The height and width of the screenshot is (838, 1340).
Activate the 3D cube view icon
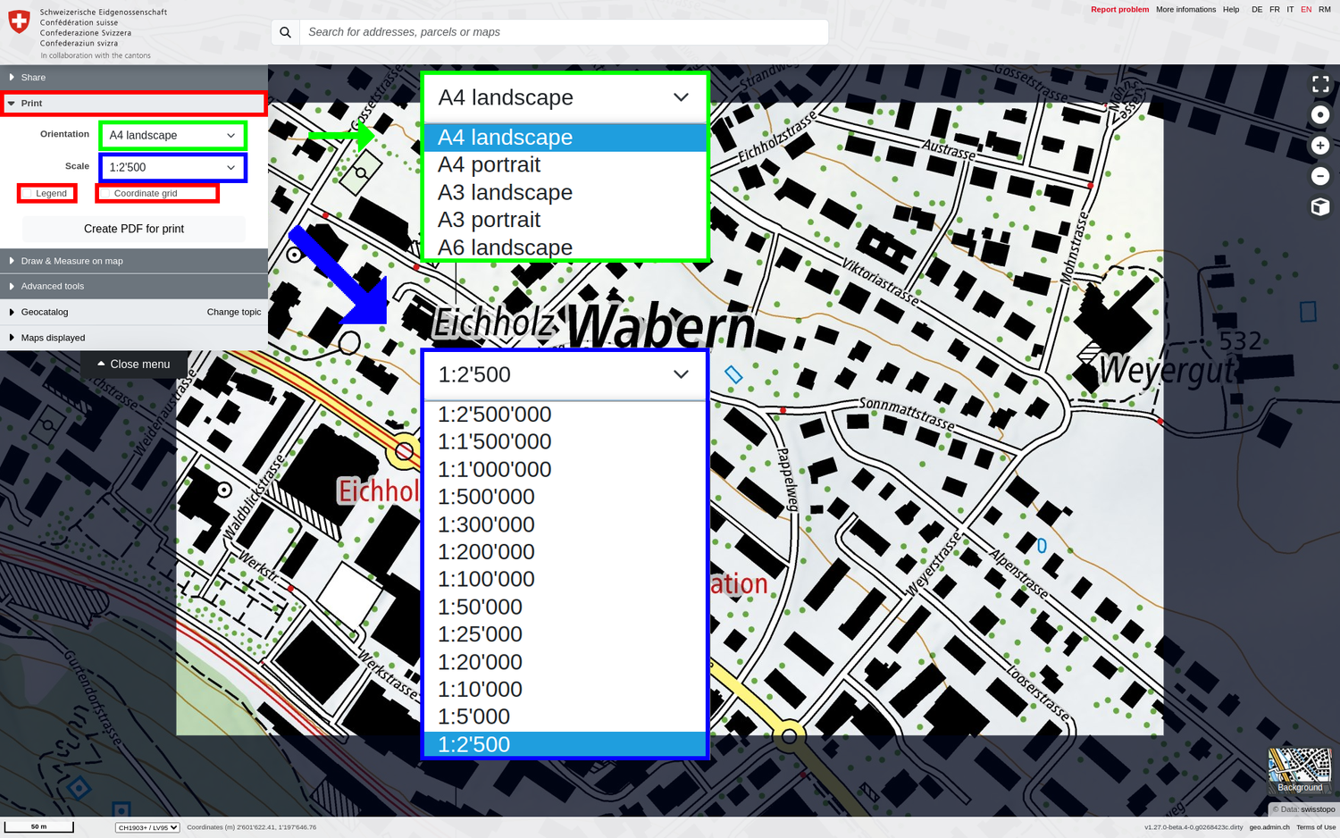1320,207
